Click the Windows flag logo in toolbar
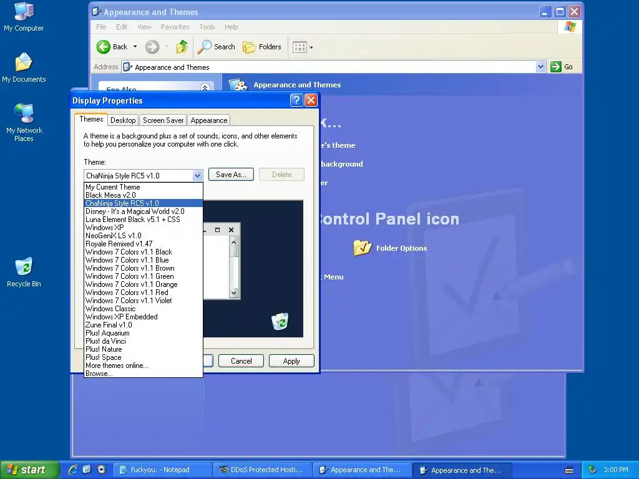Screen dimensions: 639x479 pos(570,27)
